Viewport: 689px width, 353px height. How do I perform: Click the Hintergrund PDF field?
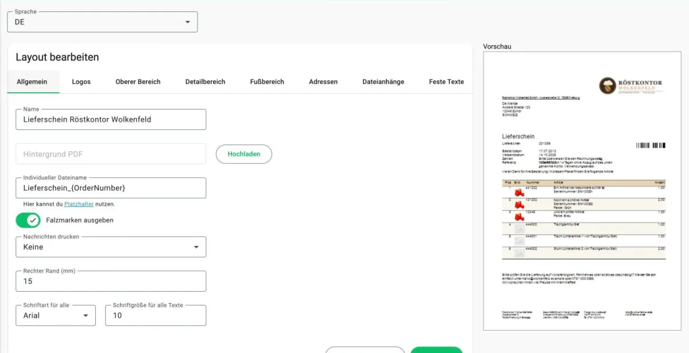[111, 154]
